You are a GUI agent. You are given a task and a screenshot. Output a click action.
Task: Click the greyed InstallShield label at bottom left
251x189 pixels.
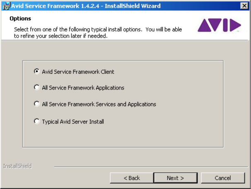[x=17, y=166]
